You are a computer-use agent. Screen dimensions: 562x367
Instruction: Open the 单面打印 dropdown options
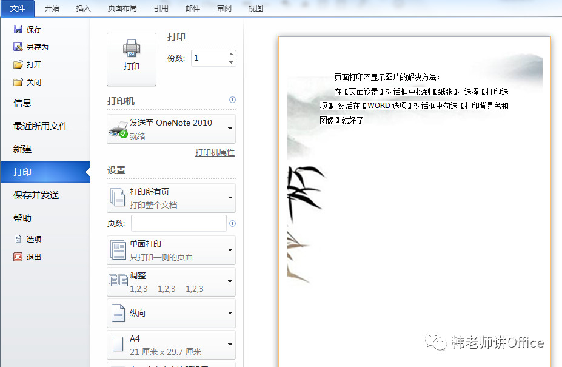229,250
